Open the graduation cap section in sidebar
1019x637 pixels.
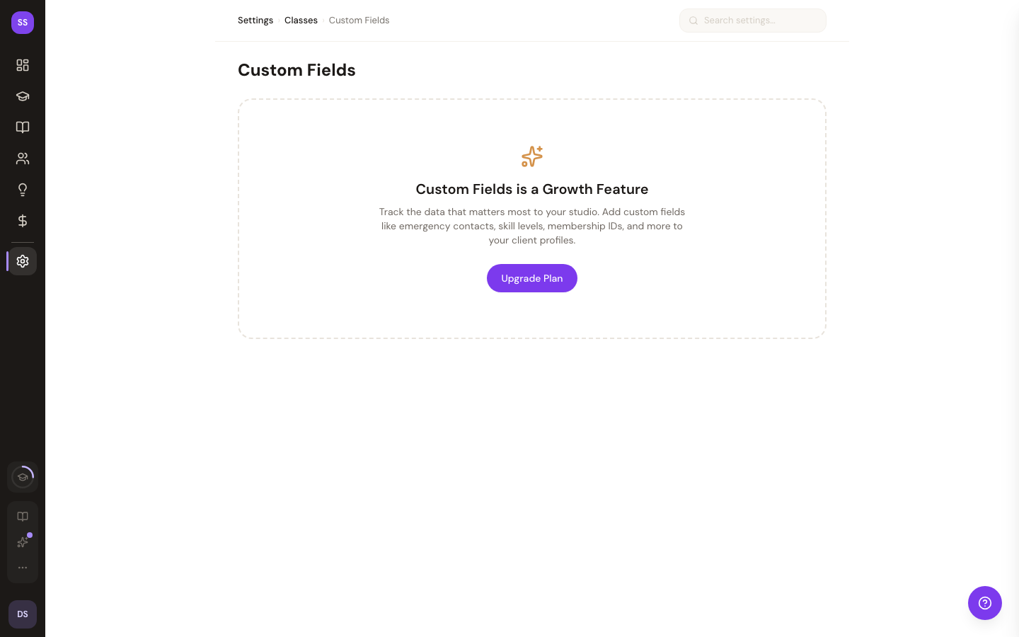point(23,96)
